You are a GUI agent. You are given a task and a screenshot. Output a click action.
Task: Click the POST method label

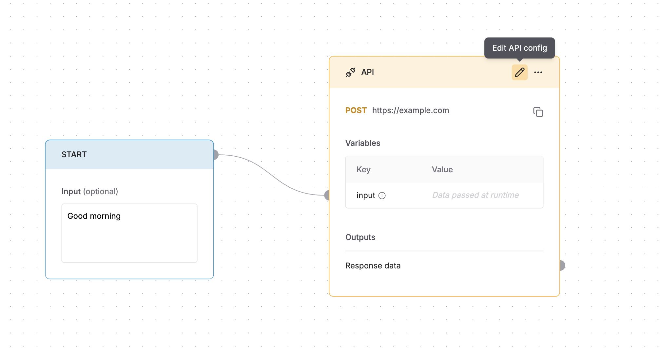coord(356,111)
